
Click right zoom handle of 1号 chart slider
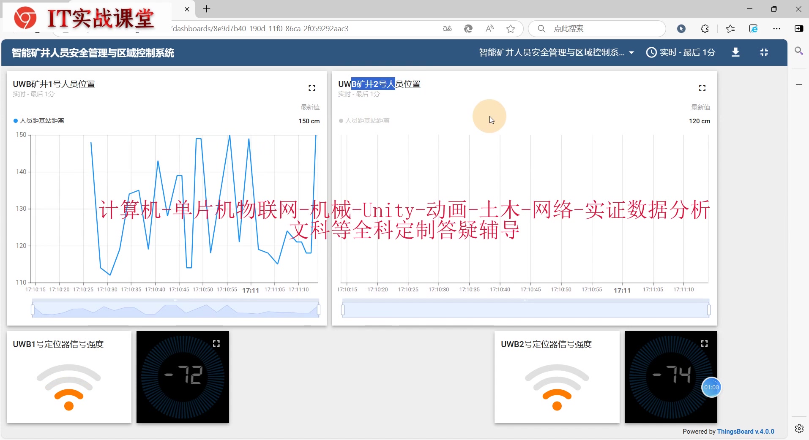[x=318, y=310]
